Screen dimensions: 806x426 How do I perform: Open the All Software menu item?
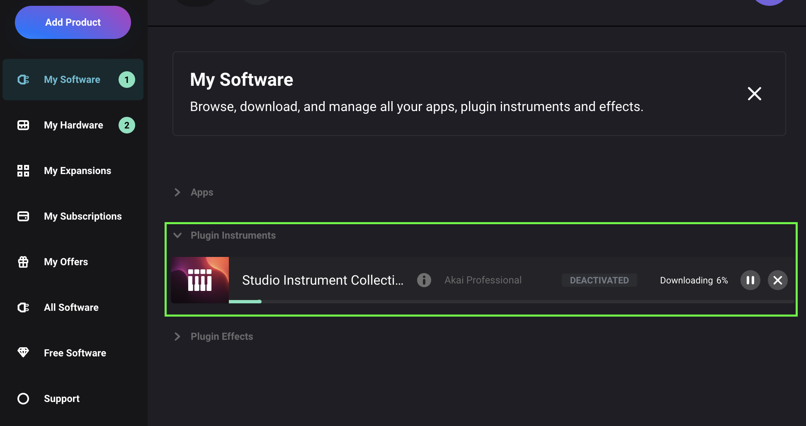[71, 307]
